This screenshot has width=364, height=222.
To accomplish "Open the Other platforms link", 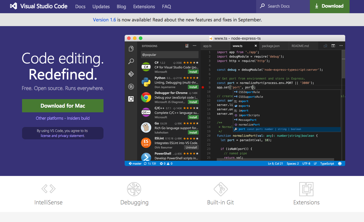I will 49,118.
